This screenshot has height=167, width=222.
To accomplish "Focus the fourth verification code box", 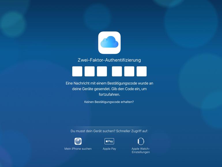I will (117, 71).
